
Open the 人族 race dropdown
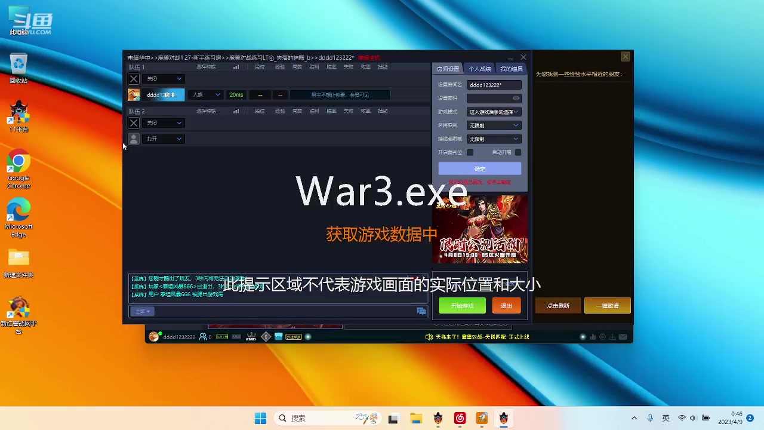[x=206, y=95]
